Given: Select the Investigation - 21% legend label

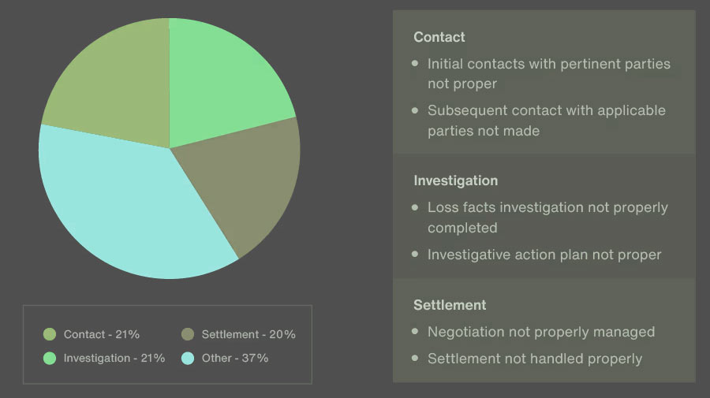Looking at the screenshot, I should pyautogui.click(x=114, y=358).
